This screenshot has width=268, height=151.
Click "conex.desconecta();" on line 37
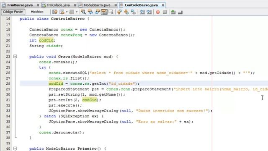point(62,133)
